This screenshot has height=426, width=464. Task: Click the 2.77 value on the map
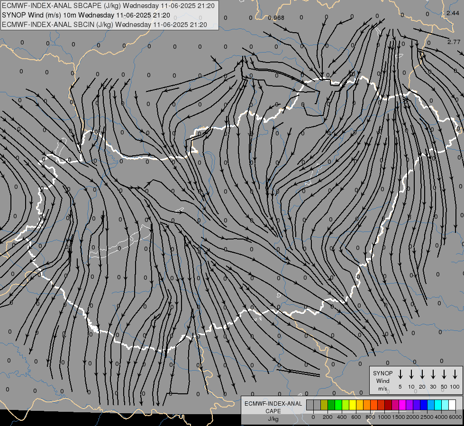tap(454, 42)
